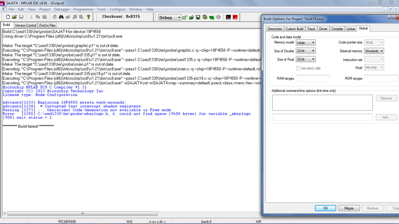Switch to the Directories tab

pyautogui.click(x=275, y=29)
